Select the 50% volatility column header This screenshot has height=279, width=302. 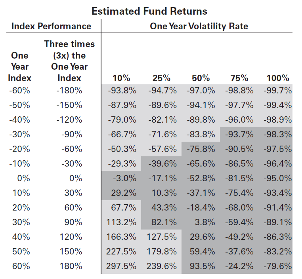tap(201, 78)
